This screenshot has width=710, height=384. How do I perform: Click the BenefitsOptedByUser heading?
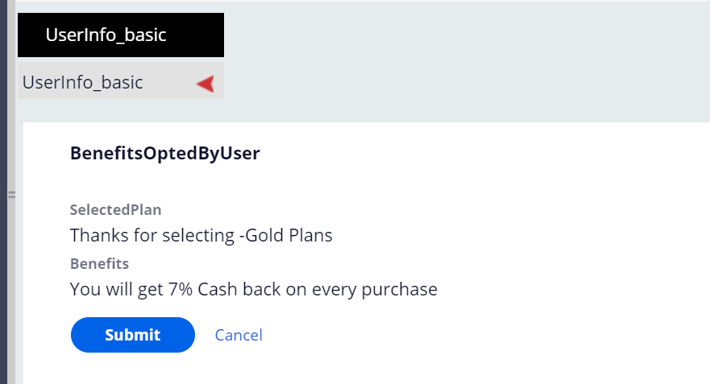coord(165,153)
